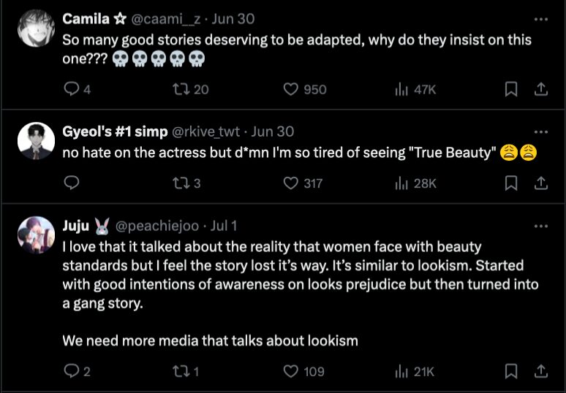Viewport: 566px width, 393px height.
Task: Share Juju's tweet about lookism
Action: (541, 371)
